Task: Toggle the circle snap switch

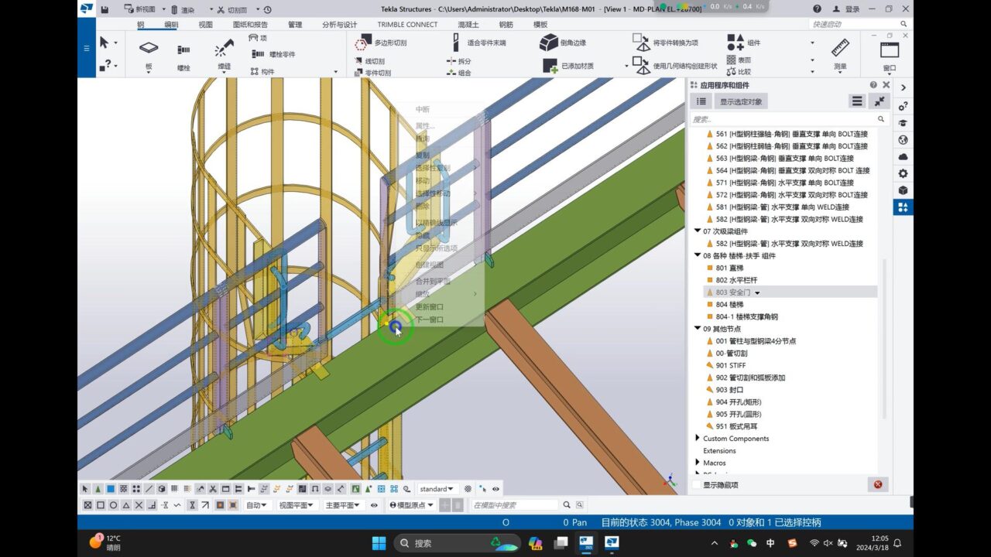Action: click(113, 505)
